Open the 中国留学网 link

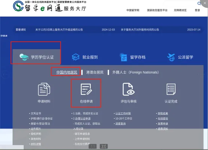point(133,10)
